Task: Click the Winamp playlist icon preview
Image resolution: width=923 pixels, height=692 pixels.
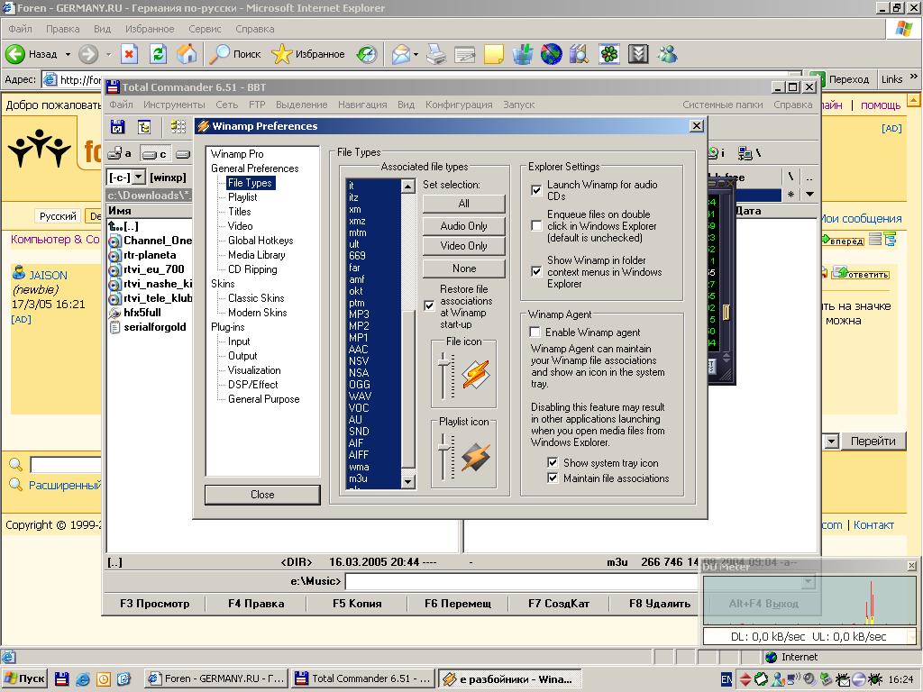Action: click(x=476, y=457)
